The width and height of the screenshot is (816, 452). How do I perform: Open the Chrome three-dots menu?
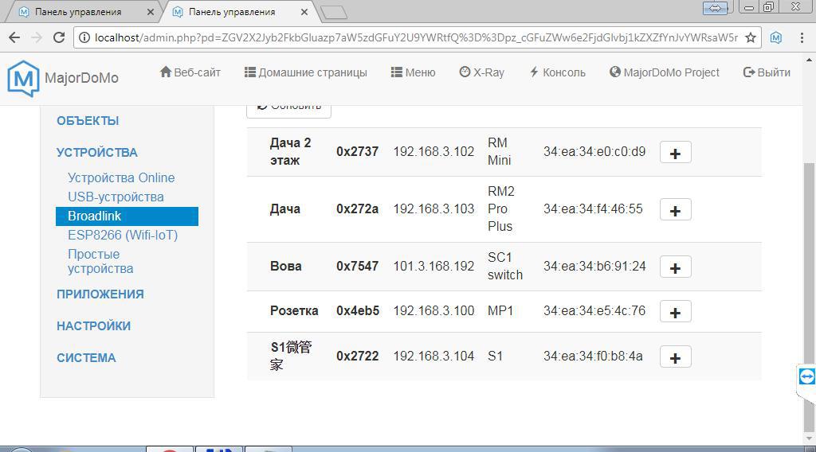click(x=802, y=37)
